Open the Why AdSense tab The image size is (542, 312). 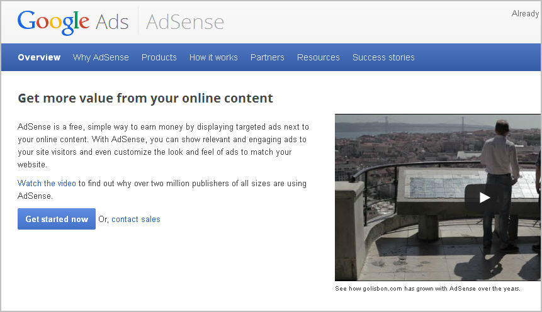click(101, 57)
